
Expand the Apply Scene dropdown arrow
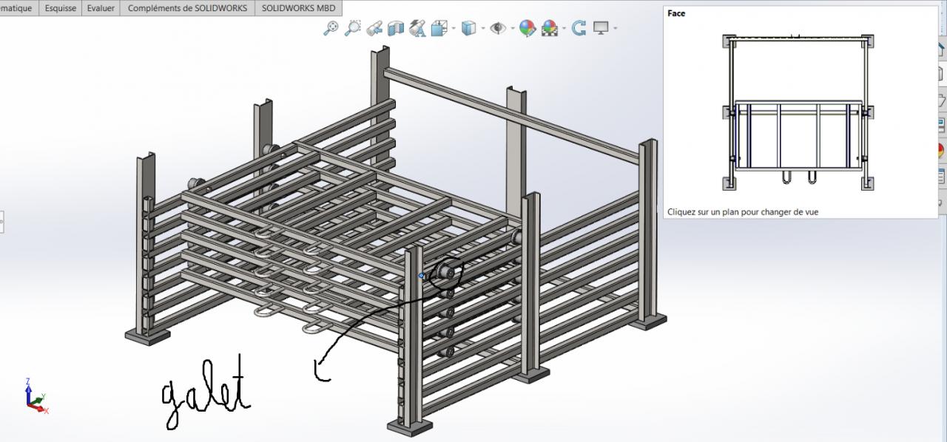(564, 29)
